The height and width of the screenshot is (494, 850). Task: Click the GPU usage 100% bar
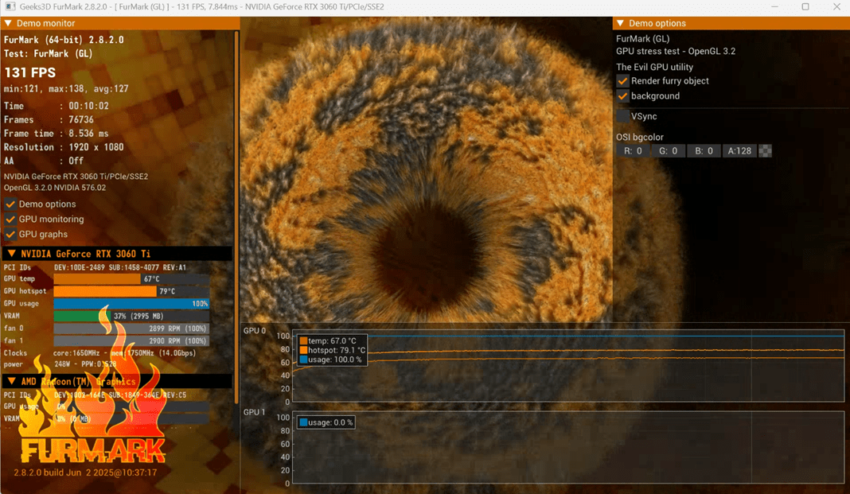pyautogui.click(x=131, y=304)
